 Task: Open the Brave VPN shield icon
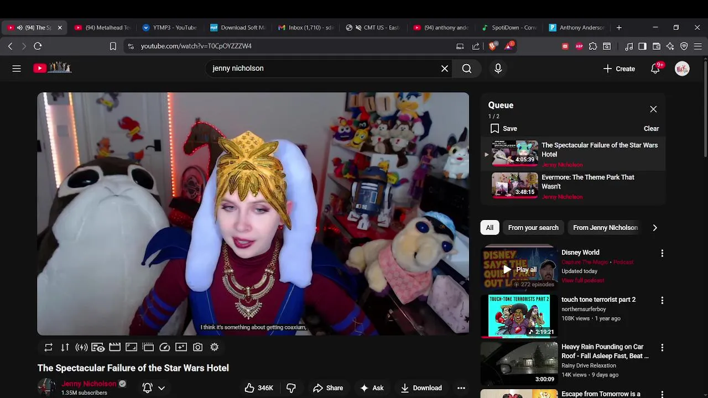pos(684,46)
